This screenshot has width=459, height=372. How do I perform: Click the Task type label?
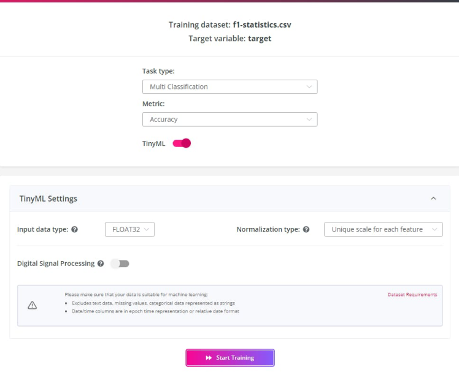tap(158, 71)
